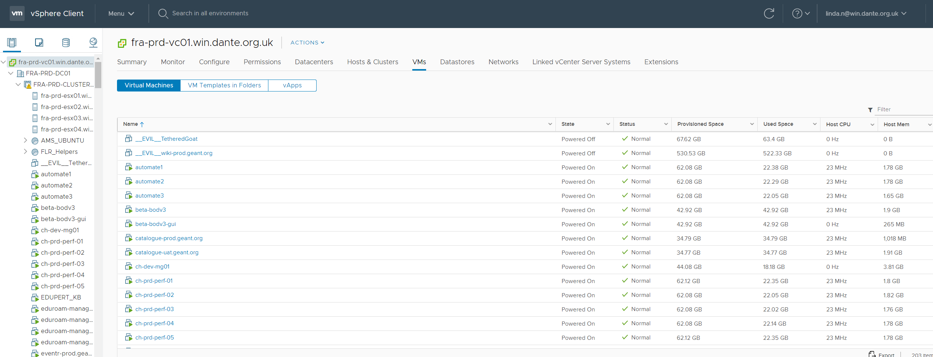
Task: Open the Provisioned Space column chevron
Action: pyautogui.click(x=752, y=124)
